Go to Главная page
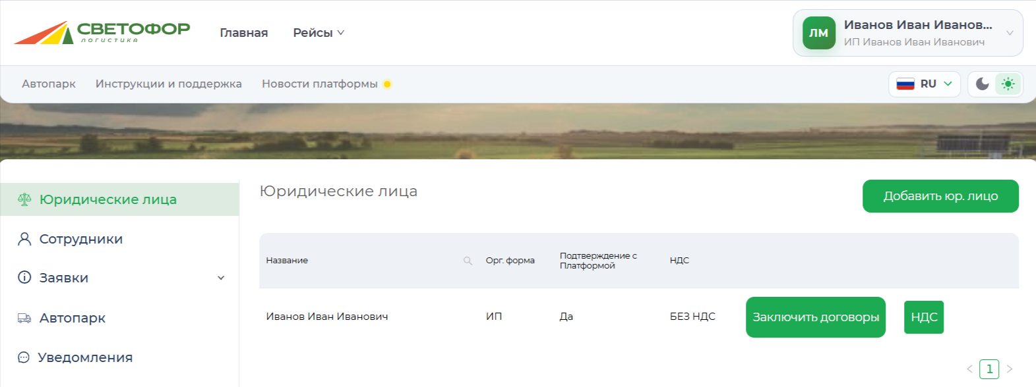1036x387 pixels. [244, 33]
